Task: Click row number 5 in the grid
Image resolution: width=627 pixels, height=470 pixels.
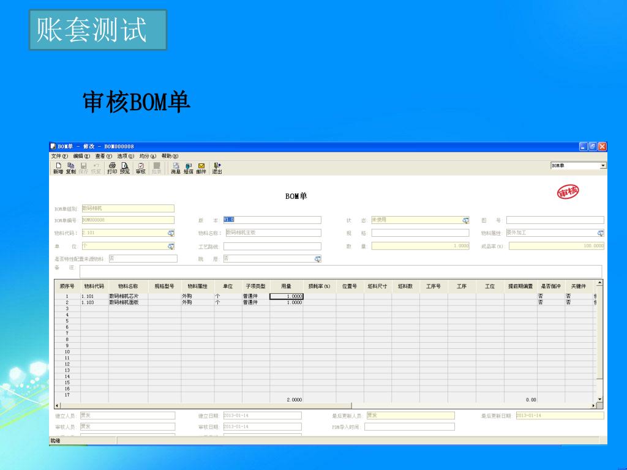Action: tap(67, 321)
